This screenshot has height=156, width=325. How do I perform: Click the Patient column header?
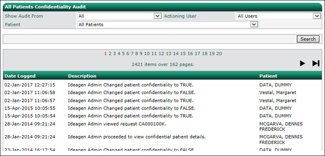point(268,76)
